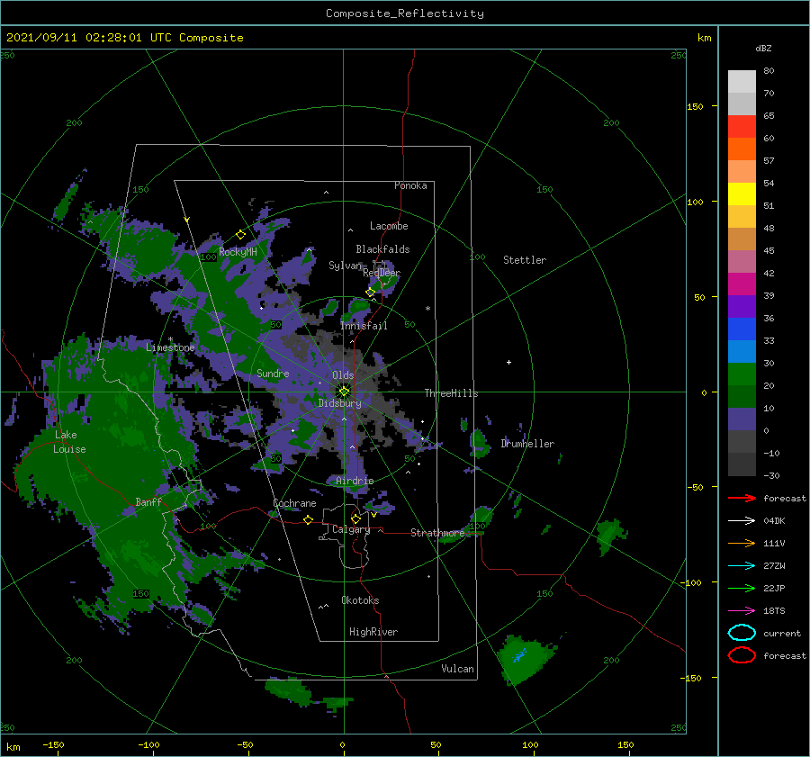Screen dimensions: 810x757
Task: Select yellow diamond marker below Cochrane
Action: (308, 519)
